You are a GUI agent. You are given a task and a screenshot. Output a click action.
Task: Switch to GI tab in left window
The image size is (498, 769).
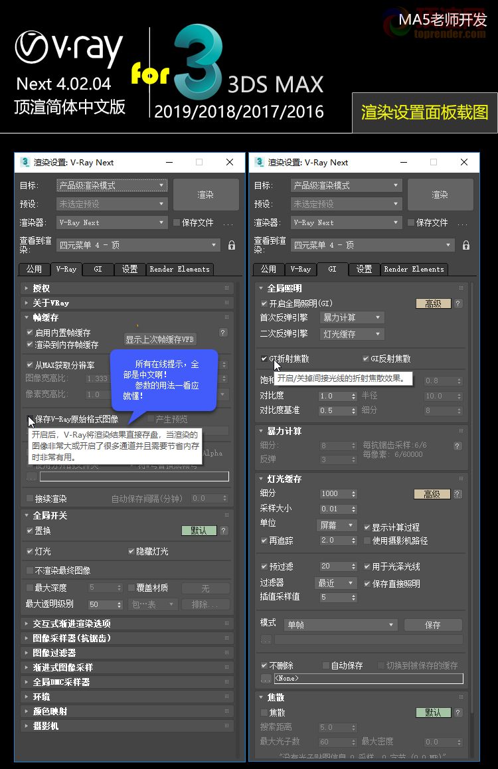[98, 269]
